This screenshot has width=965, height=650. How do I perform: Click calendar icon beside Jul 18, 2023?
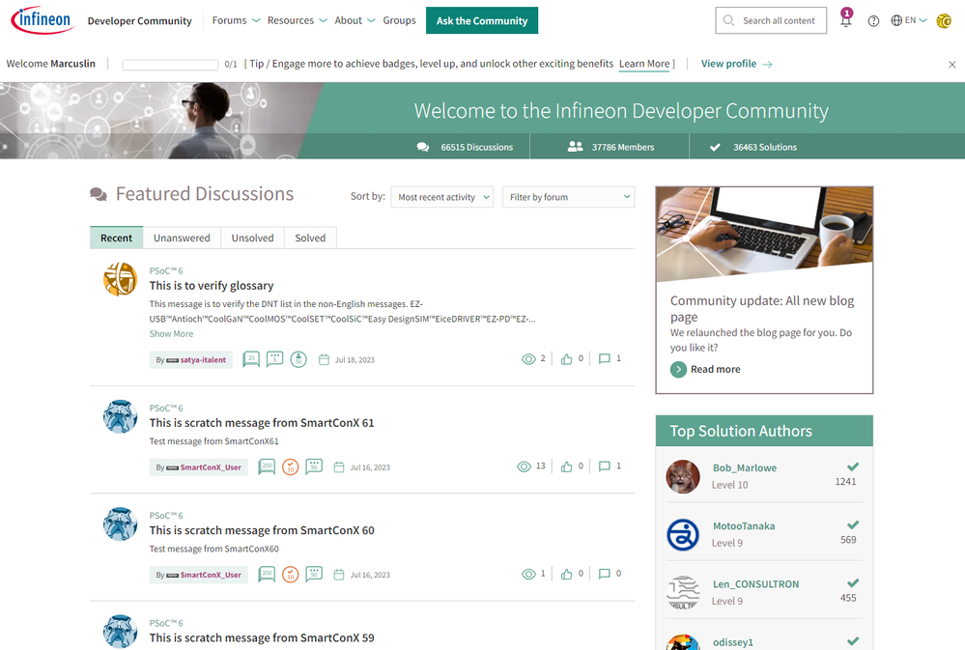tap(324, 359)
